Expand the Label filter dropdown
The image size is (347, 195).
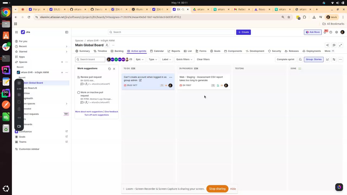tap(166, 59)
